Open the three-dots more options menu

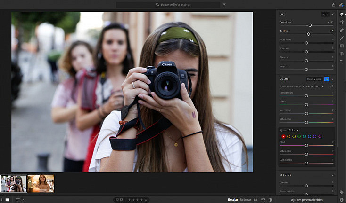[x=342, y=61]
